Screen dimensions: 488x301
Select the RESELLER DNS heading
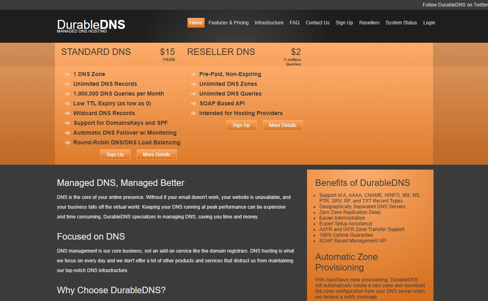pos(221,52)
